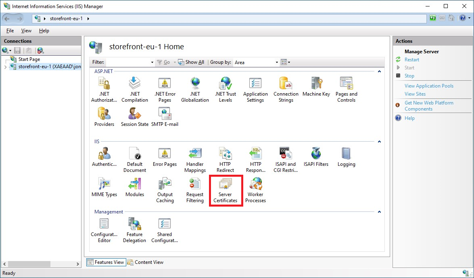This screenshot has height=278, width=474.
Task: Open the Machine Key feature
Action: point(316,86)
